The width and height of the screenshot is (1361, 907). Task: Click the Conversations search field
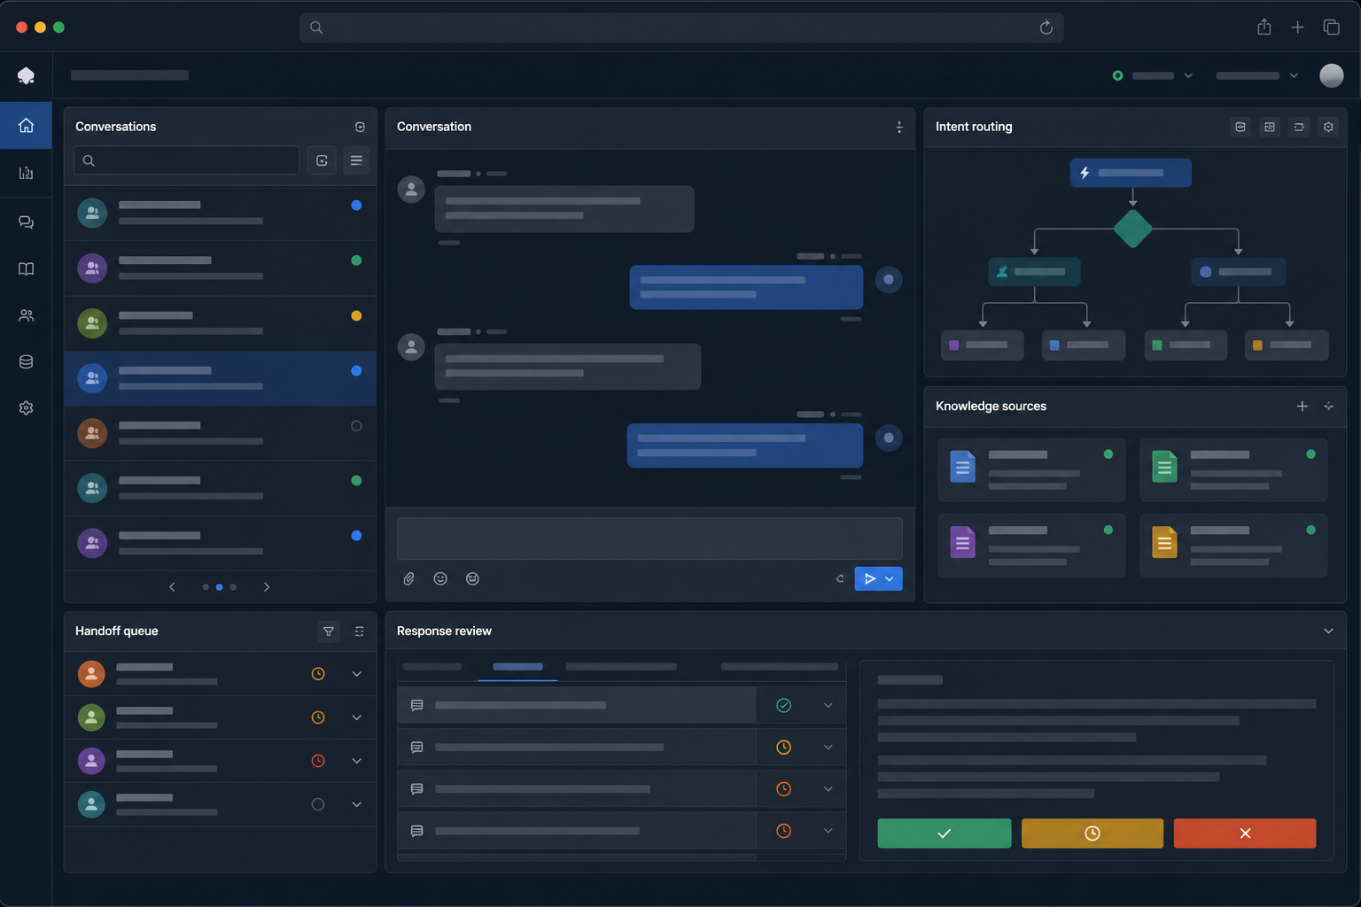187,160
